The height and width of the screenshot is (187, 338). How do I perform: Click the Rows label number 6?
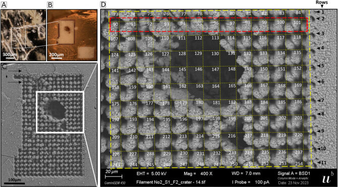click(322, 82)
